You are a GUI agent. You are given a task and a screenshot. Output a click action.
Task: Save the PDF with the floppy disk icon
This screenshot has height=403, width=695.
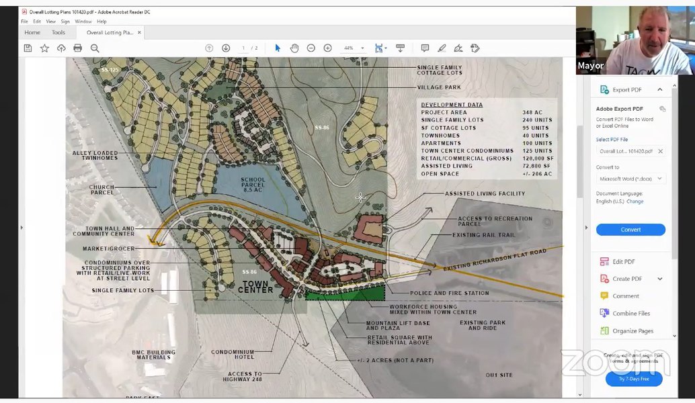(28, 48)
